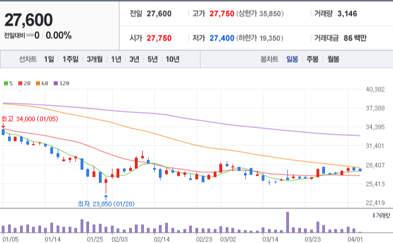Select the 10년 line chart range
This screenshot has width=393, height=243.
(173, 59)
